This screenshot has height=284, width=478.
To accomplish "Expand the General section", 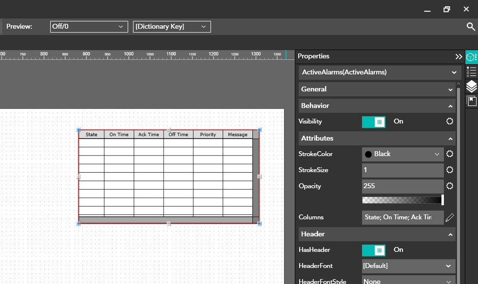I will click(x=377, y=89).
